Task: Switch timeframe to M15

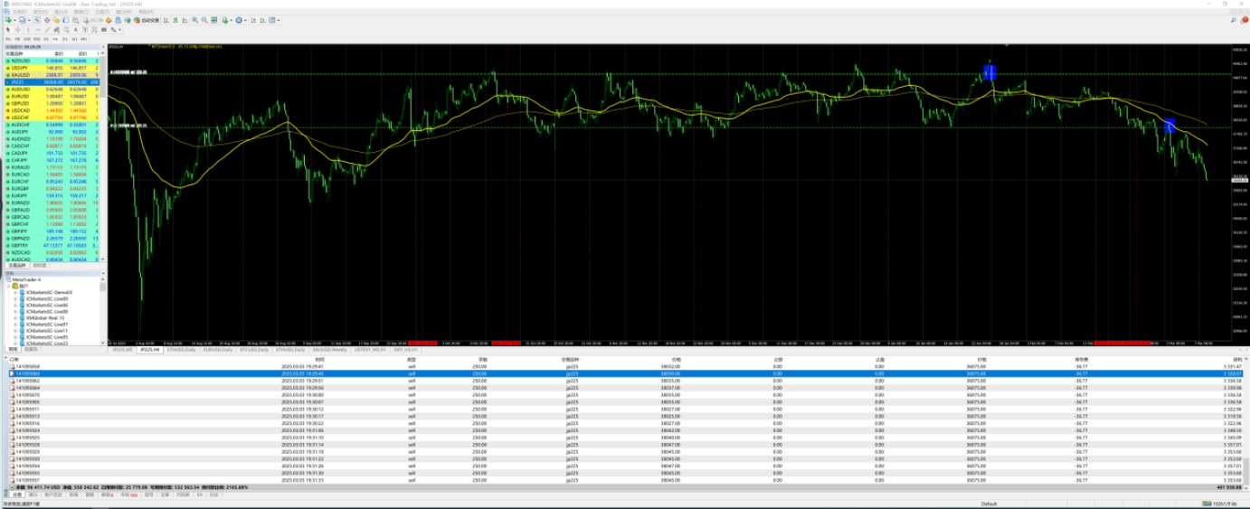Action: coord(27,39)
